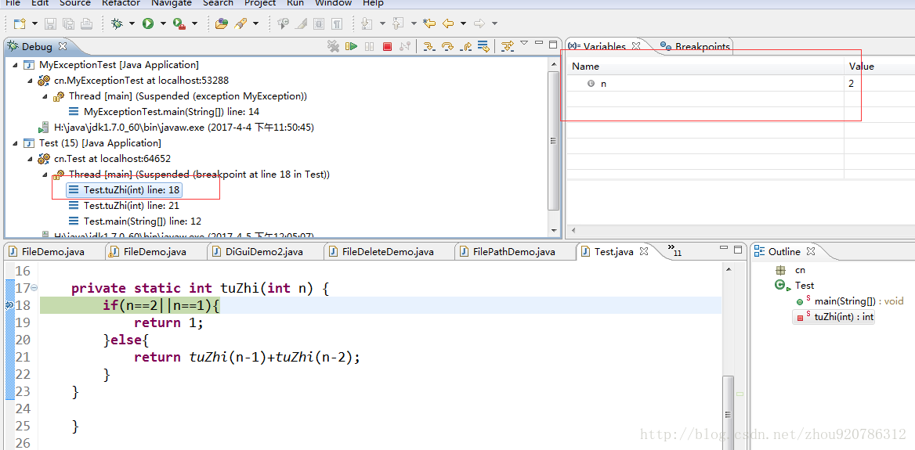The image size is (915, 450).
Task: Open the Navigate menu
Action: (172, 3)
